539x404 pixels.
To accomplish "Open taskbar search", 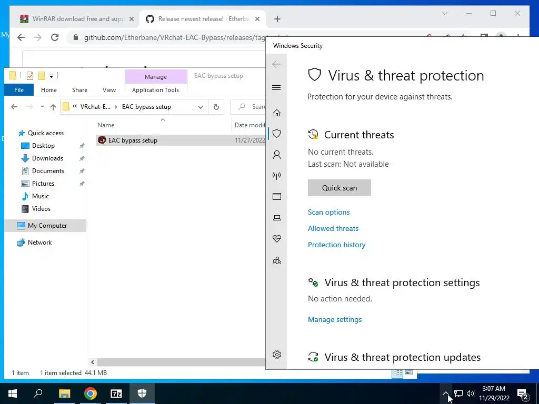I will [38, 393].
